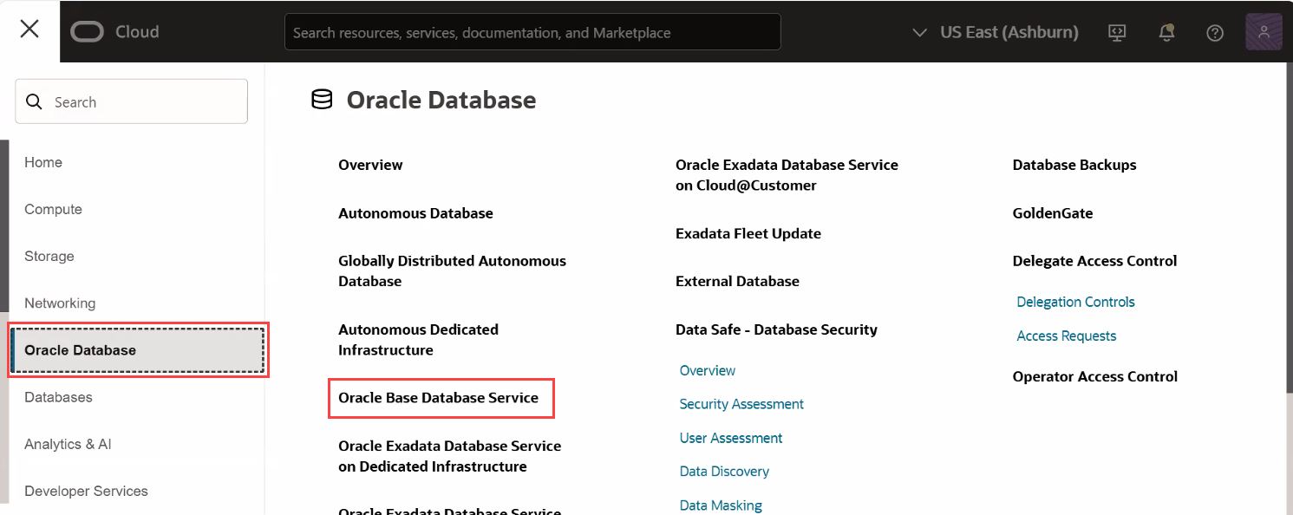Open Delegation Controls link
Screen dimensions: 1293x515
(x=1075, y=302)
